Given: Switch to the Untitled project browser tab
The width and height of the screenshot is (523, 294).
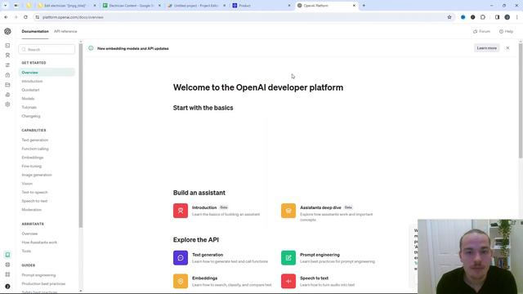Looking at the screenshot, I should [x=196, y=6].
